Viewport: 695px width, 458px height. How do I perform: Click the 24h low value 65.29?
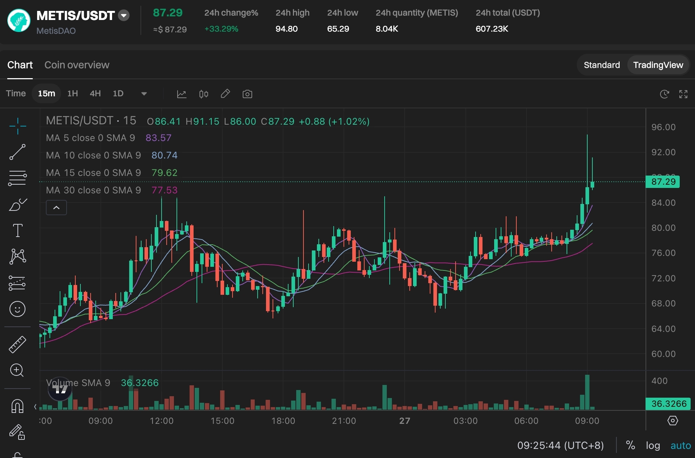[x=338, y=29]
